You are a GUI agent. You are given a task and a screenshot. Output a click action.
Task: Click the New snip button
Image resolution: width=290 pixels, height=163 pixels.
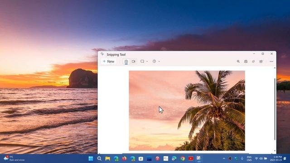tap(109, 62)
